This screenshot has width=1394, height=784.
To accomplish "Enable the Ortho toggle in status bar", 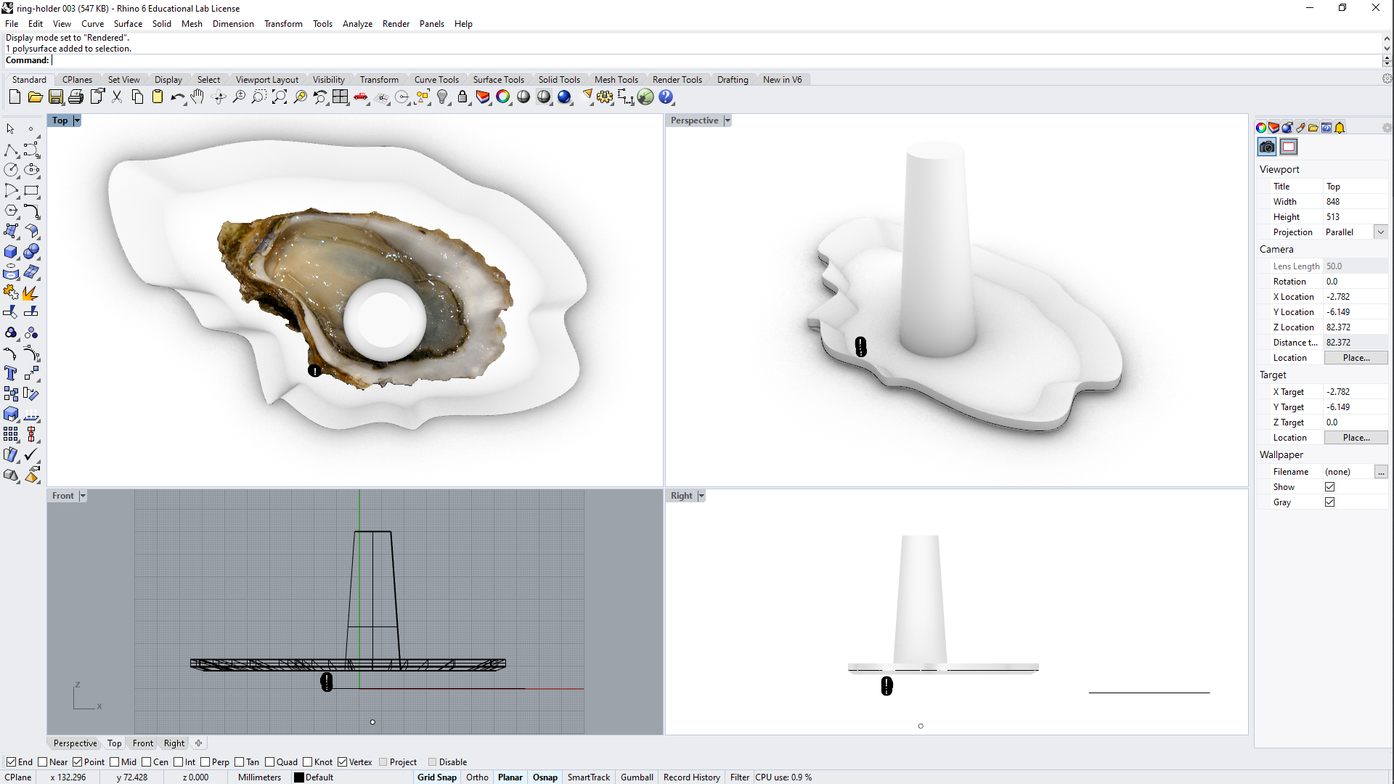I will [x=477, y=776].
